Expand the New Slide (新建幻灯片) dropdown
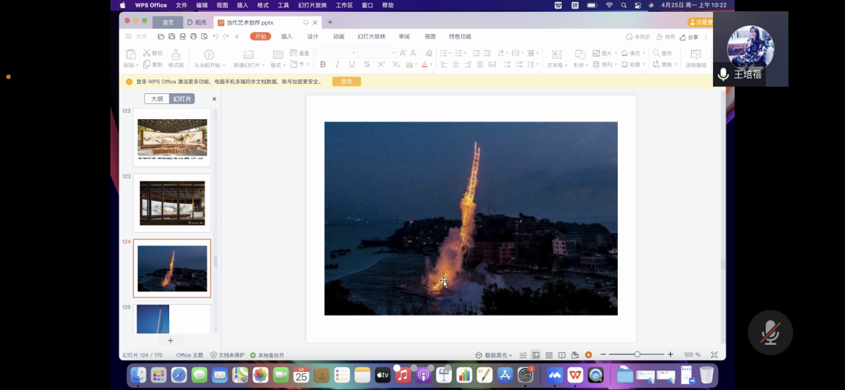Viewport: 845px width, 390px height. [x=263, y=65]
